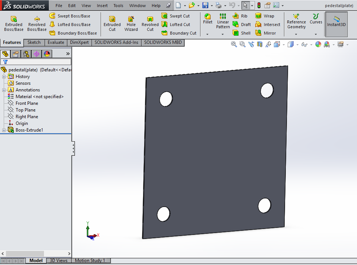
Task: Apply the Fillet feature
Action: tap(208, 19)
